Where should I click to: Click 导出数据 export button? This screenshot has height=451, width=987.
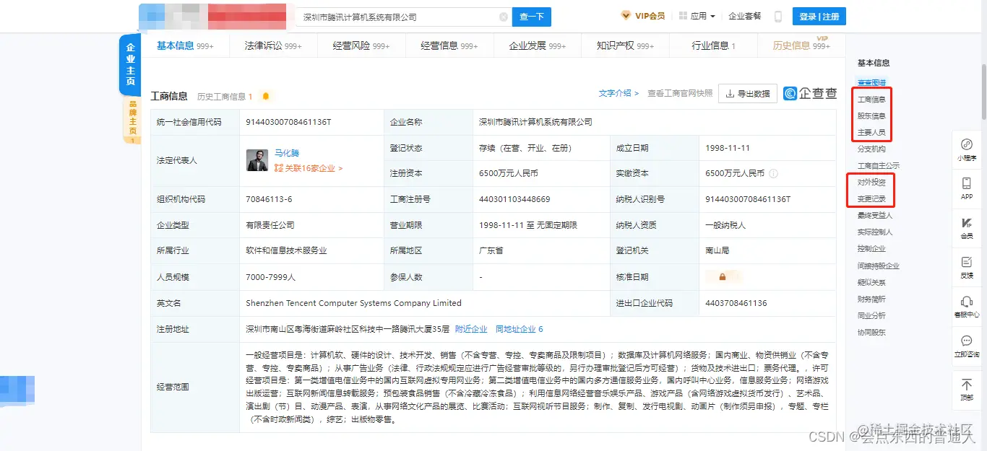[748, 93]
